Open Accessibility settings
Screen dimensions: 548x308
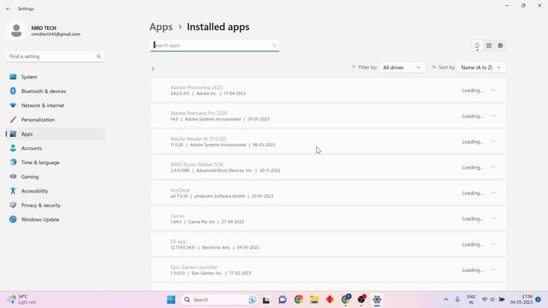[x=56, y=191]
